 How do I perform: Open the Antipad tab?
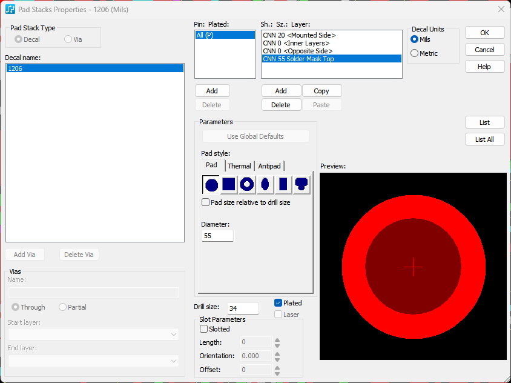(x=269, y=166)
